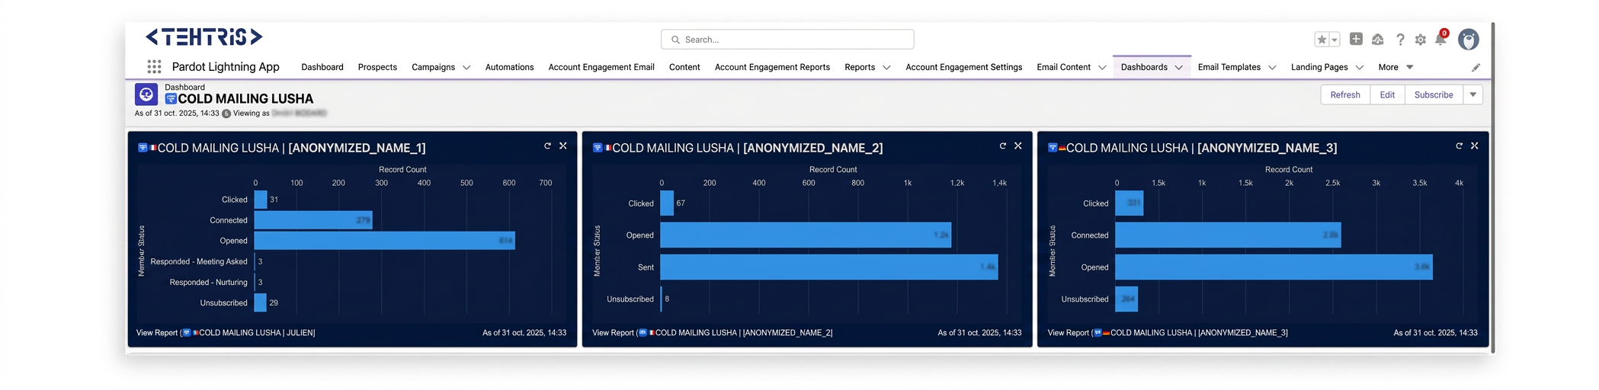Open Account Engagement Email tab

[x=601, y=67]
